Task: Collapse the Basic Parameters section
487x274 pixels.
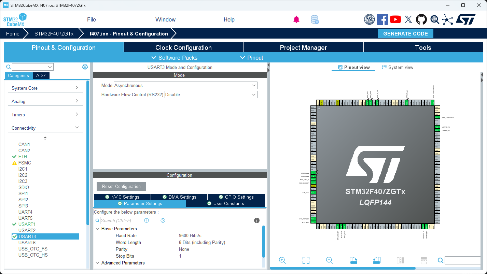Action: pyautogui.click(x=98, y=229)
